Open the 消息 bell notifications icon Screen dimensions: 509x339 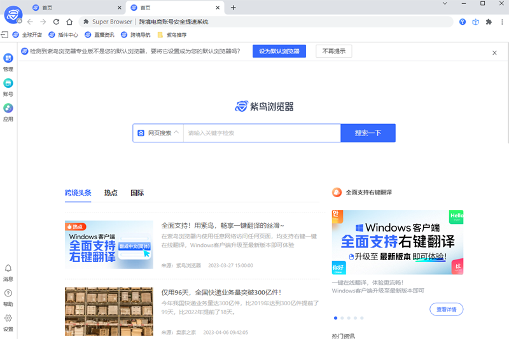[x=8, y=269]
